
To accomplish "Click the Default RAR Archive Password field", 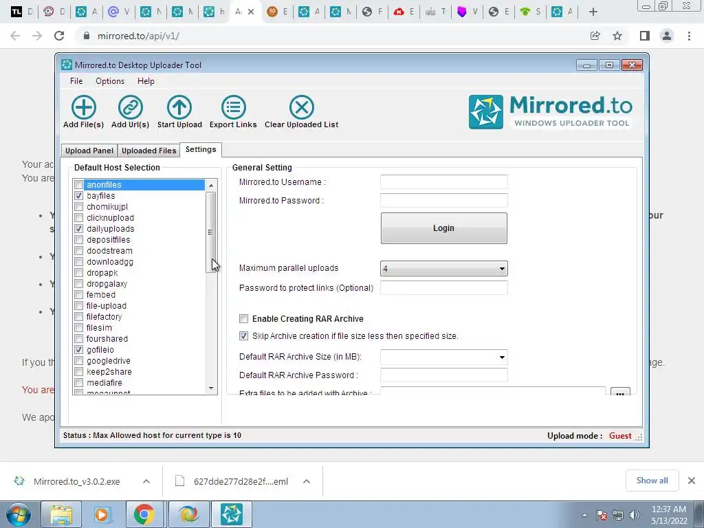I will pos(443,375).
